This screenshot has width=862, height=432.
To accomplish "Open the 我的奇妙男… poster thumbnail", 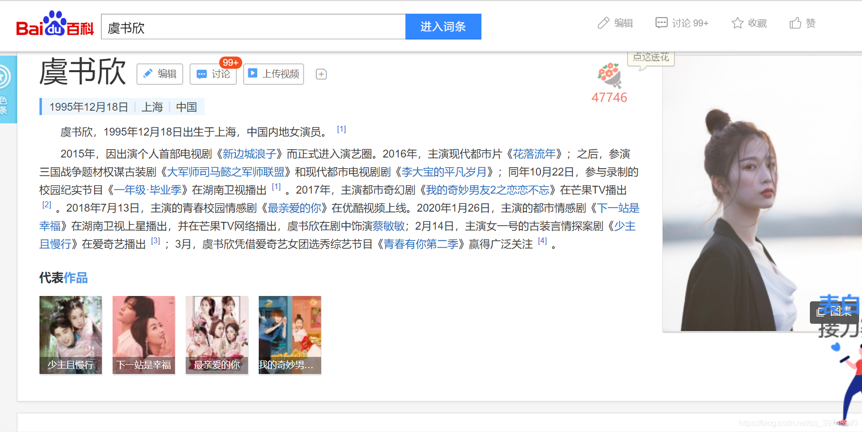I will (x=290, y=335).
